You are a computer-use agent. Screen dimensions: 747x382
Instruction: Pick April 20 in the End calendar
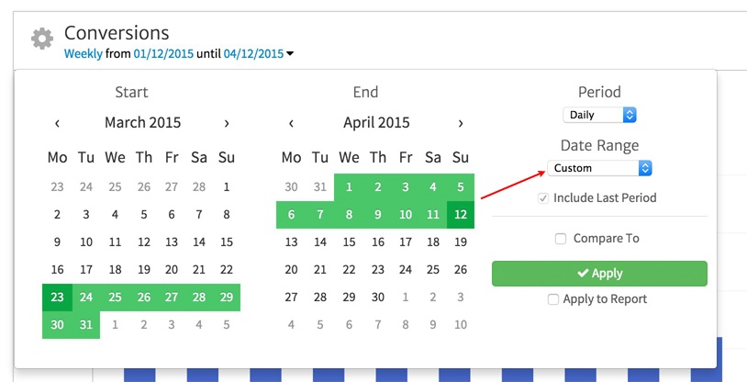click(291, 270)
